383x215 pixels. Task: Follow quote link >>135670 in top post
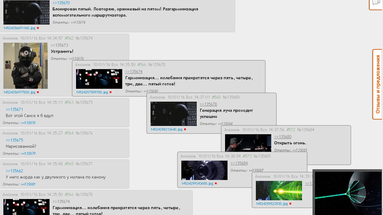[61, 3]
